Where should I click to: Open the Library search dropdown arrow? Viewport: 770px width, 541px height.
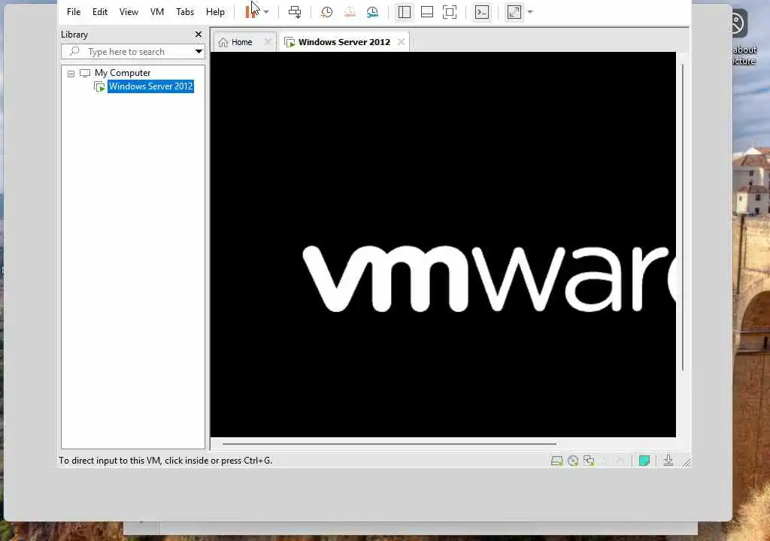(199, 52)
